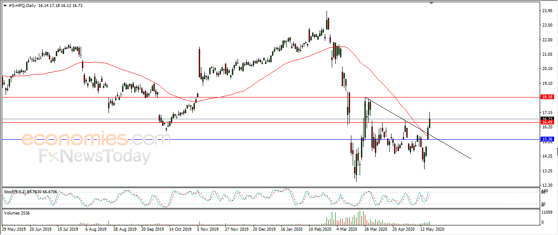This screenshot has height=235, width=558.
Task: Click the 20 Jun 2019 date label
Action: click(40, 228)
